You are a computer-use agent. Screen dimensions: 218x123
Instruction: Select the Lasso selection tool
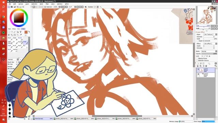(12, 32)
